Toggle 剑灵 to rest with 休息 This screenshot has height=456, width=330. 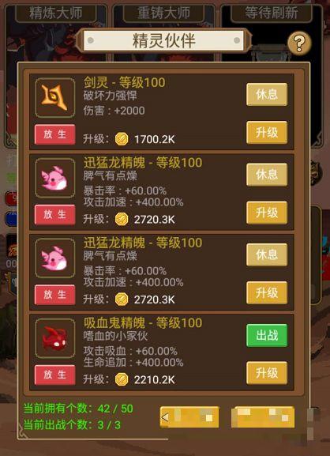pos(267,95)
